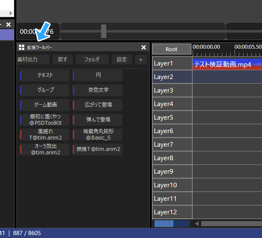Click the playback position slider handle
262x238 pixels.
pos(104,31)
